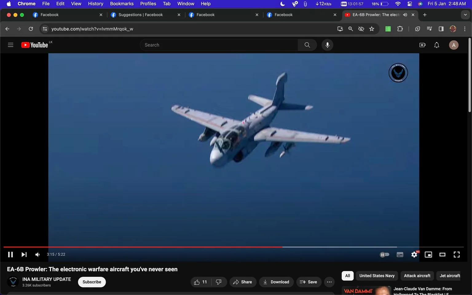This screenshot has width=472, height=295.
Task: Open the video settings gear
Action: point(414,254)
